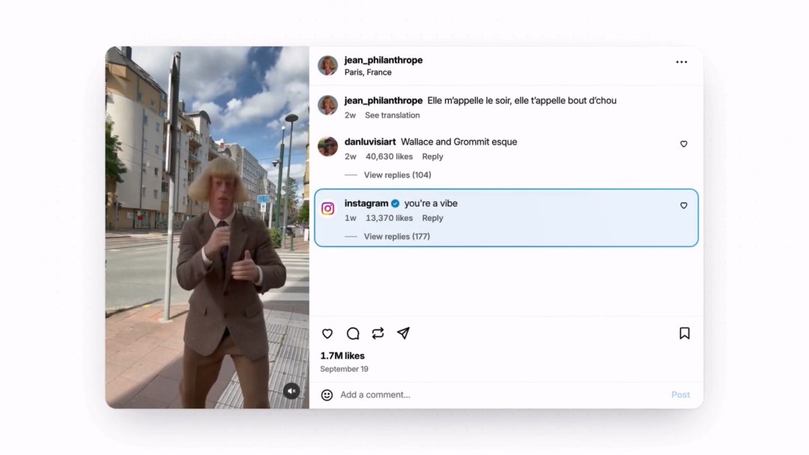The height and width of the screenshot is (455, 809).
Task: Click the caption text starting "Elle m'appelle"
Action: pyautogui.click(x=521, y=100)
